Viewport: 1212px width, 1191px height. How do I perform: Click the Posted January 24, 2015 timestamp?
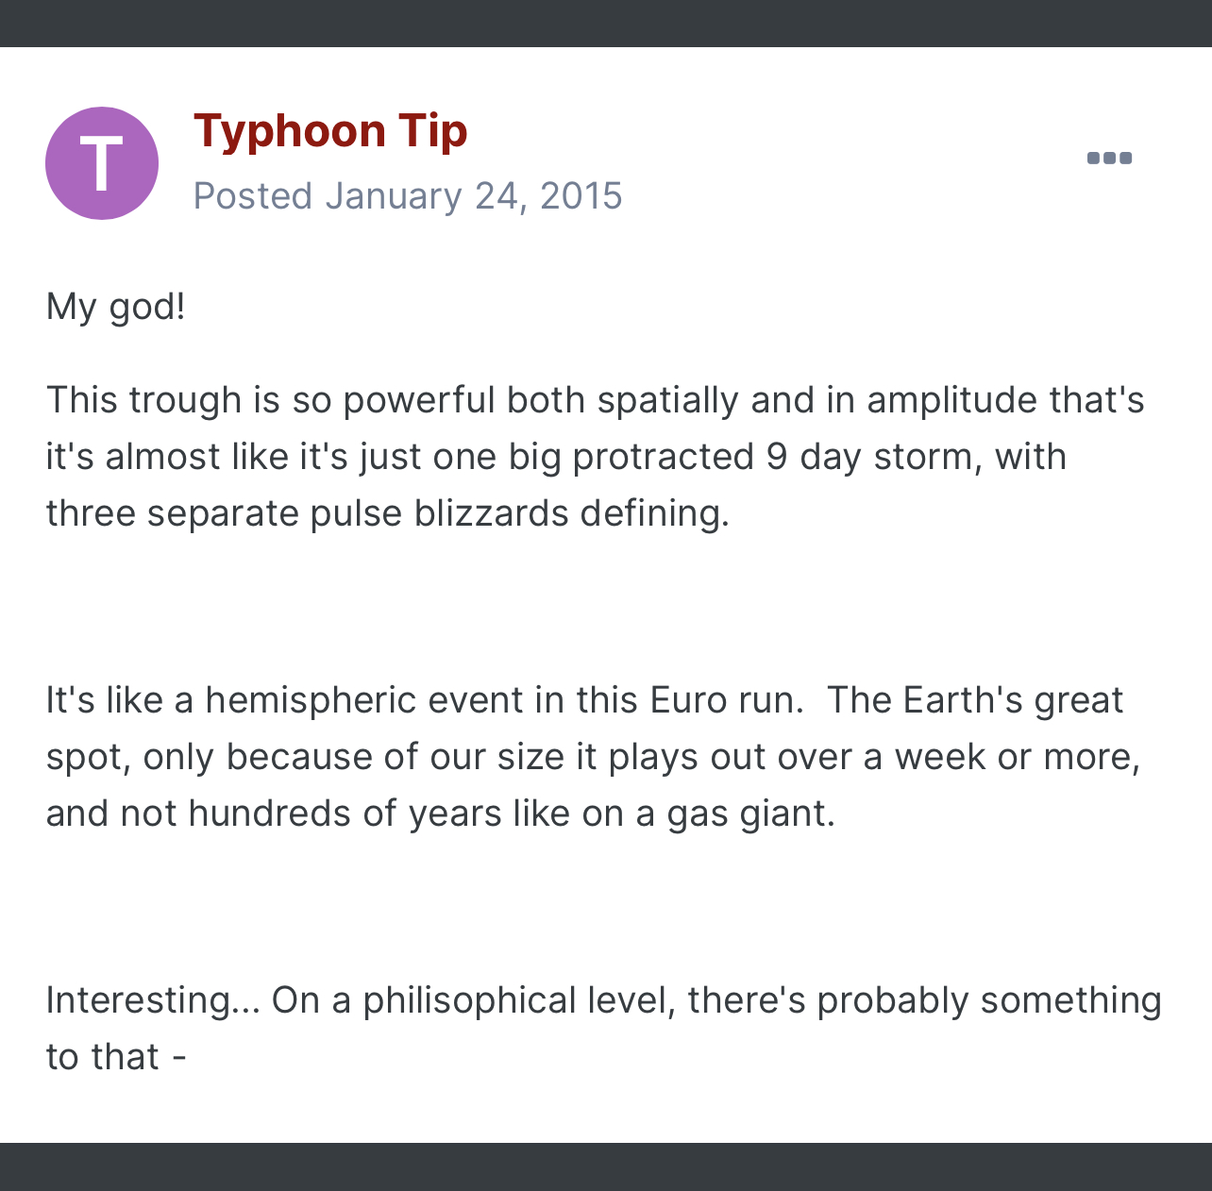pos(408,196)
